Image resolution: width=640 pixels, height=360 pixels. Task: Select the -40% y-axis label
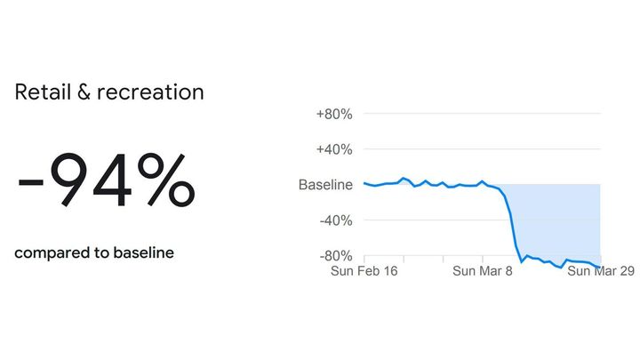point(336,220)
